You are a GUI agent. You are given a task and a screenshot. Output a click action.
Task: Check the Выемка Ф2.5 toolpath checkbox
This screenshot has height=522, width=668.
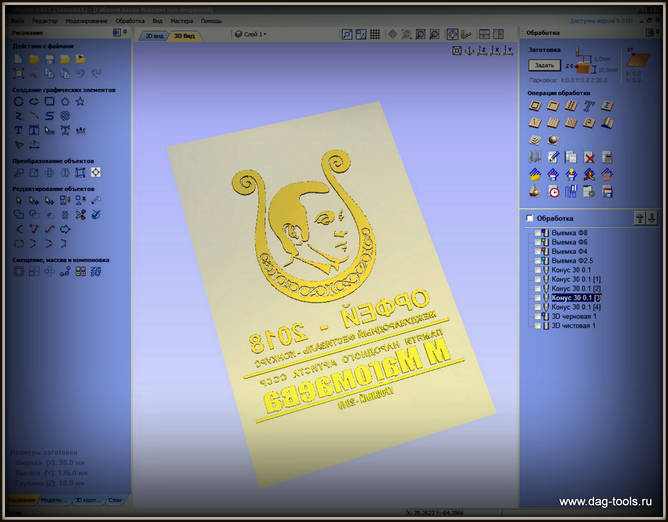tap(538, 261)
